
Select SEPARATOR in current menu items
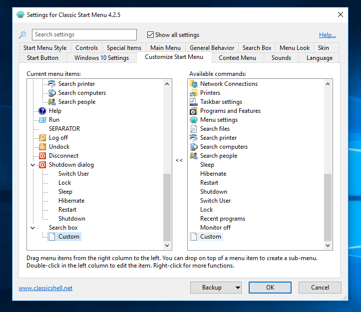point(64,129)
